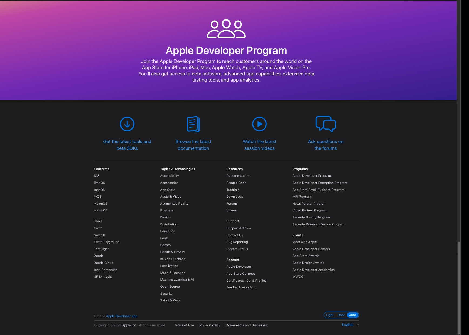Image resolution: width=469 pixels, height=335 pixels.
Task: Open Audio & Video topic
Action: 171,197
